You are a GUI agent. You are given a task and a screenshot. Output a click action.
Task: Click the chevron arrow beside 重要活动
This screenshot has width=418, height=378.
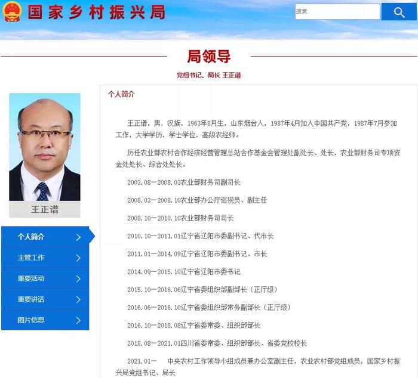(x=78, y=278)
